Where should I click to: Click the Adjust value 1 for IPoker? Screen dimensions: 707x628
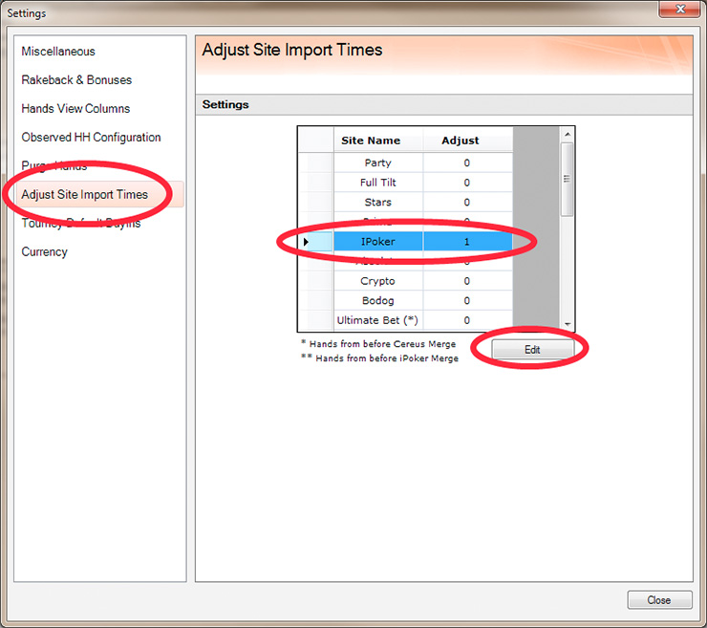(x=467, y=242)
